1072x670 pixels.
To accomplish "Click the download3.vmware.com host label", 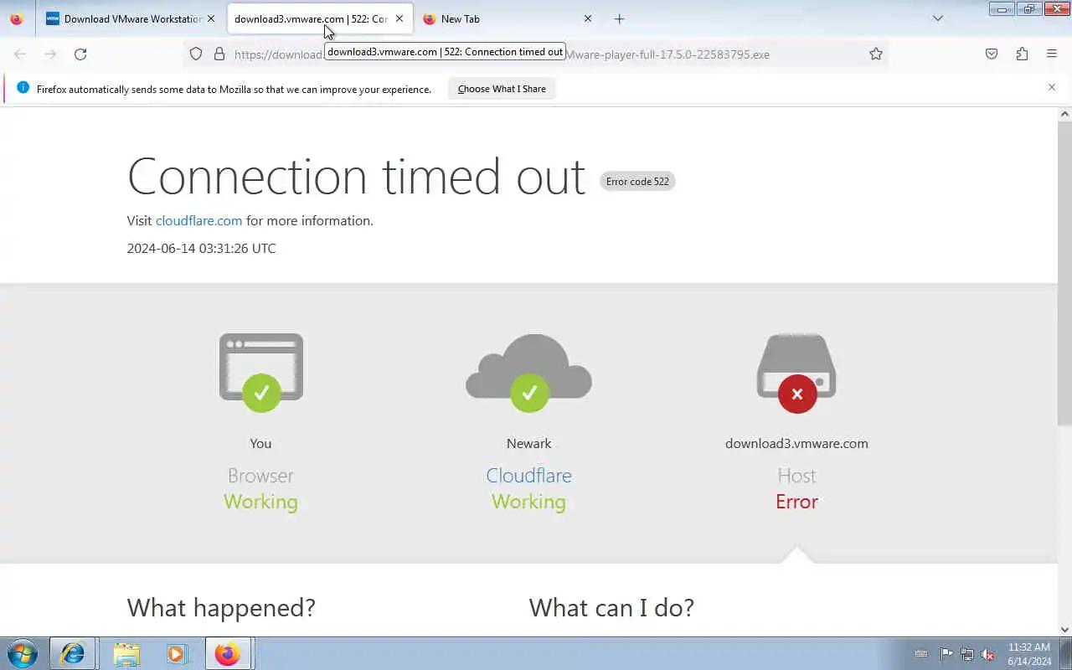I will tap(796, 444).
